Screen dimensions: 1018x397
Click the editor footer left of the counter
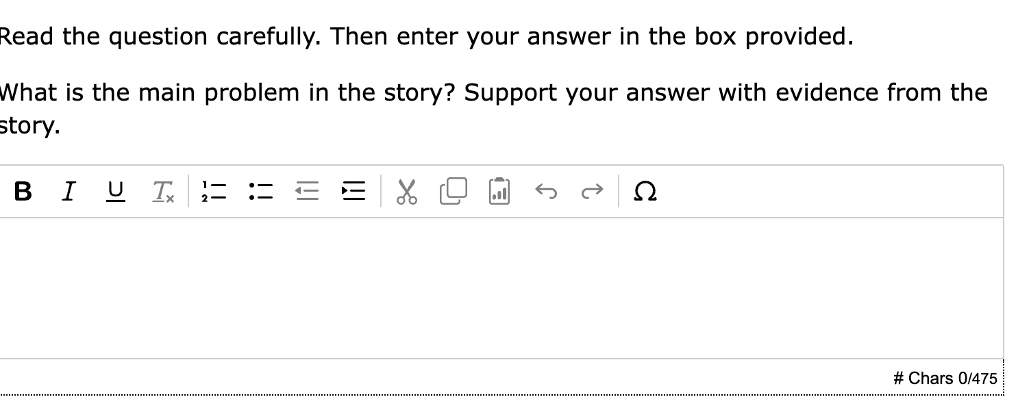[445, 378]
